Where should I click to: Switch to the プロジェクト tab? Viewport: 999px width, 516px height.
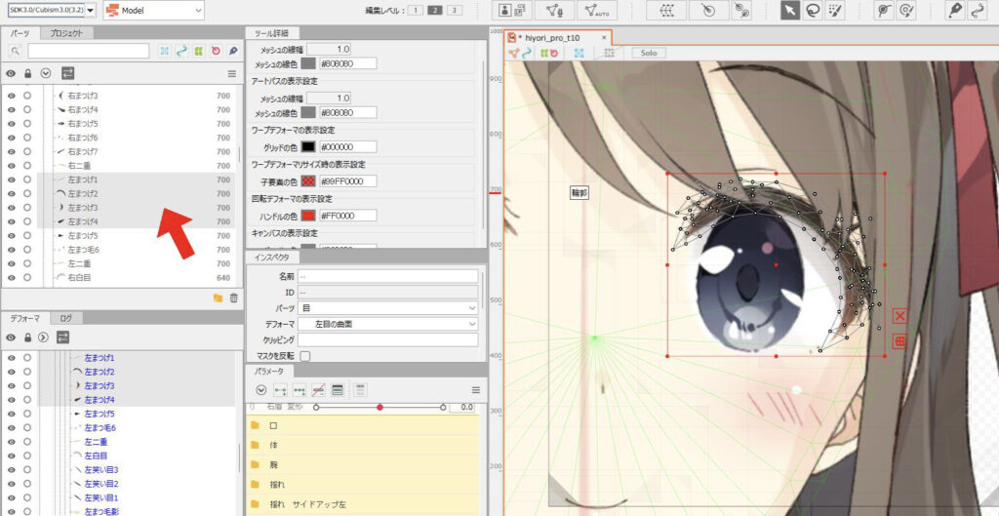pos(66,34)
